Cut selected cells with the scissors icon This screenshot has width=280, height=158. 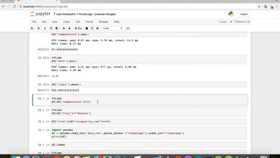45,28
